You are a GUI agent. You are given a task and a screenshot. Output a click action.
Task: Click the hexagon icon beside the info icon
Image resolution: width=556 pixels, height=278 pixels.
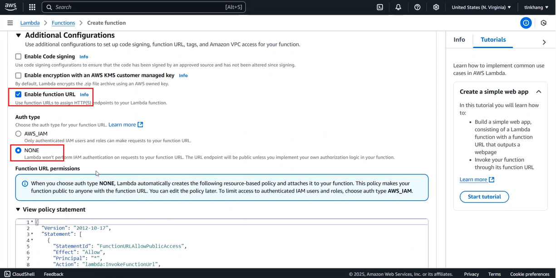point(544,23)
